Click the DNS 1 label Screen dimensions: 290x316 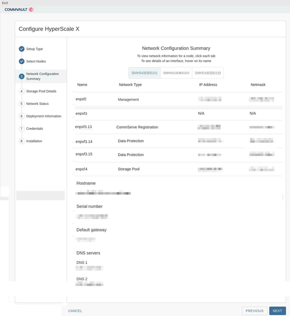click(x=82, y=262)
